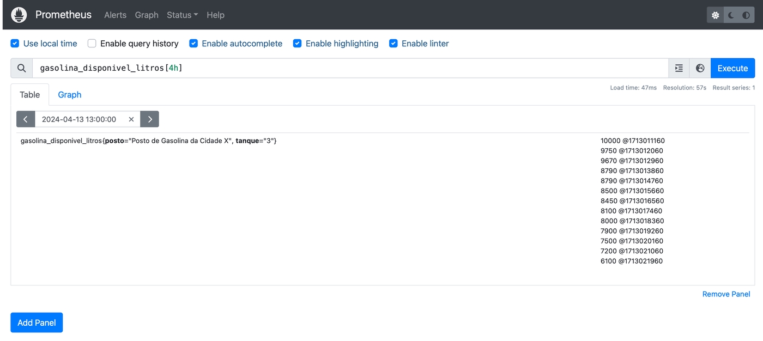Switch to dark theme moon icon
The image size is (763, 341).
pyautogui.click(x=731, y=15)
